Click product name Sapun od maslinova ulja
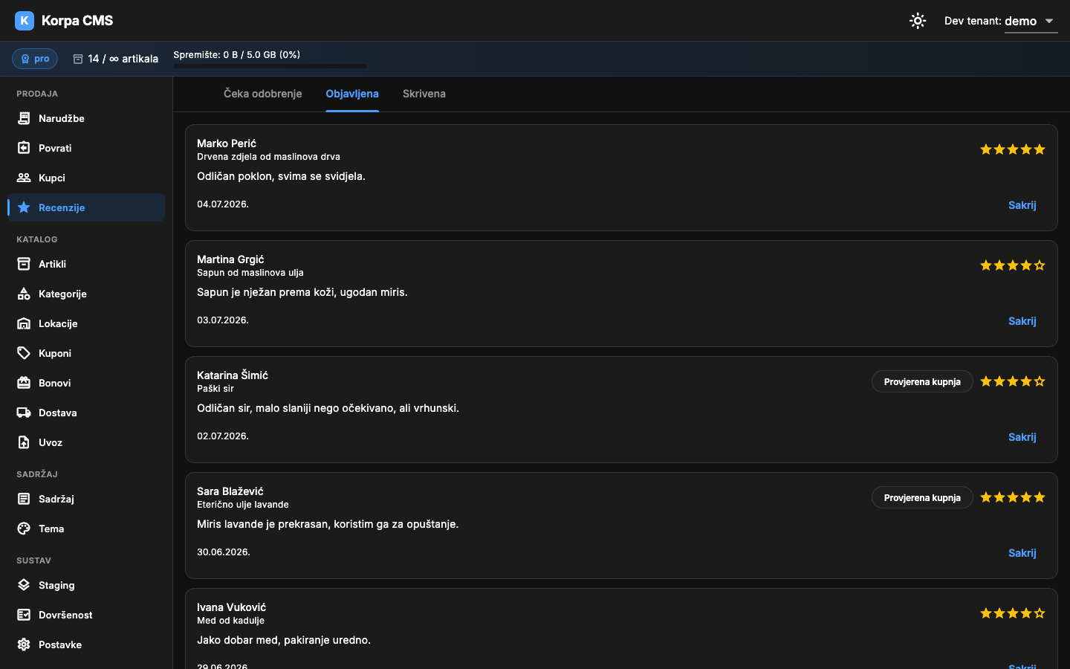 250,273
